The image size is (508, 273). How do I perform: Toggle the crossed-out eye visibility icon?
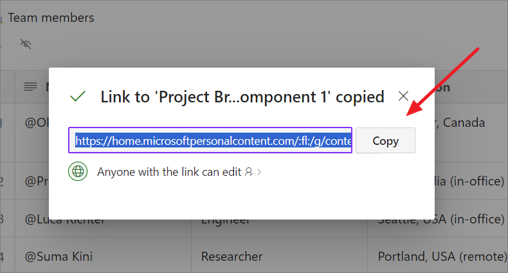[x=26, y=44]
